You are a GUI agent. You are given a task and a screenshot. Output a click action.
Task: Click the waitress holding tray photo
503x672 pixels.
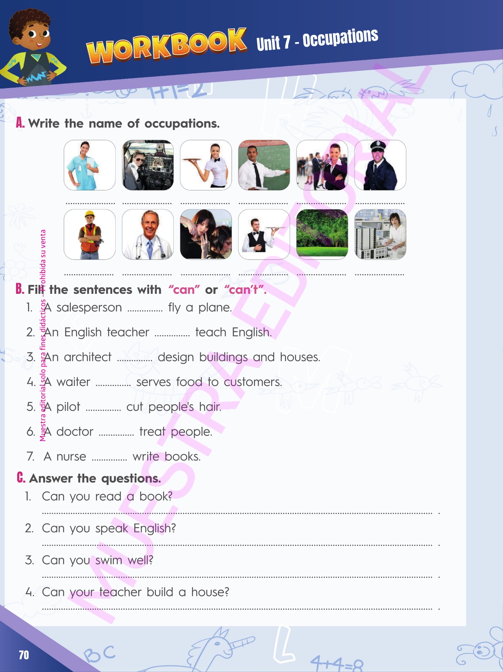206,165
